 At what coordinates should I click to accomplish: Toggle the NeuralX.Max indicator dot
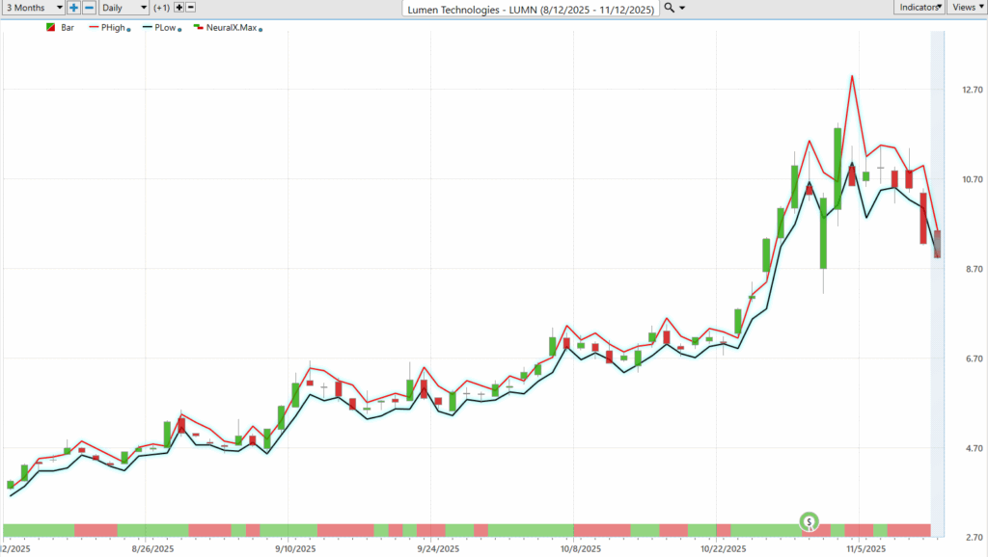(261, 30)
